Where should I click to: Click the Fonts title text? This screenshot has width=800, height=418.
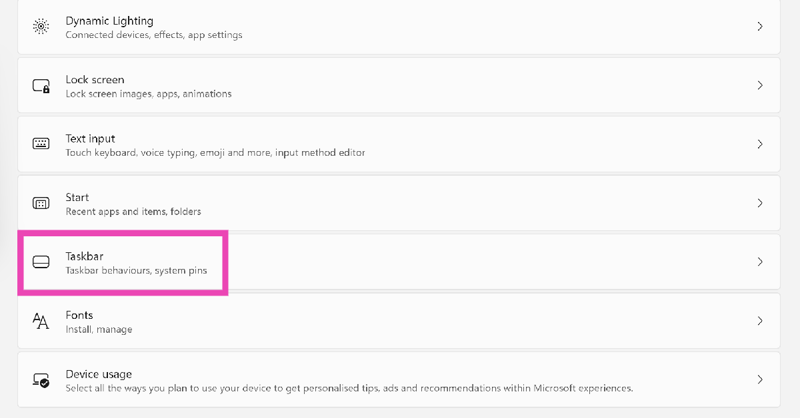pyautogui.click(x=79, y=315)
